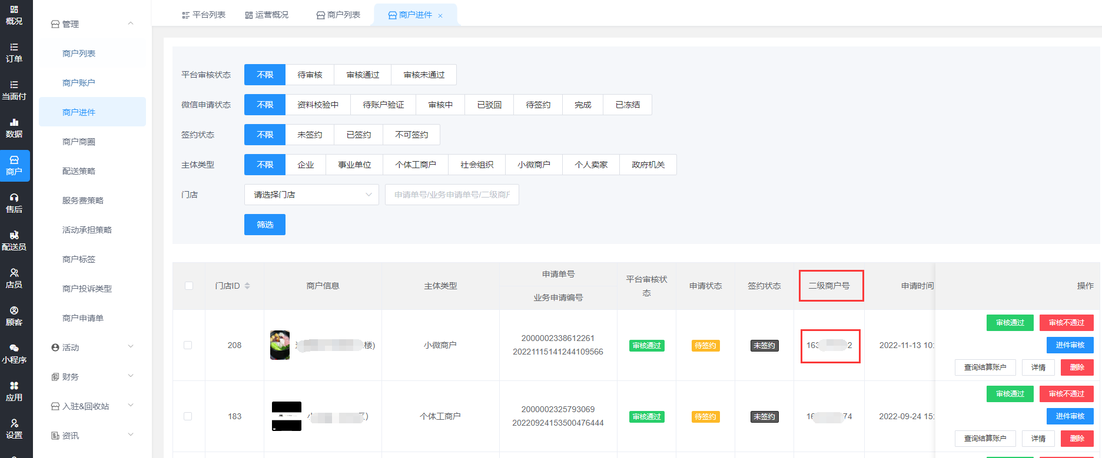Open the 数据 data sidebar icon
The image size is (1102, 458).
tap(14, 128)
